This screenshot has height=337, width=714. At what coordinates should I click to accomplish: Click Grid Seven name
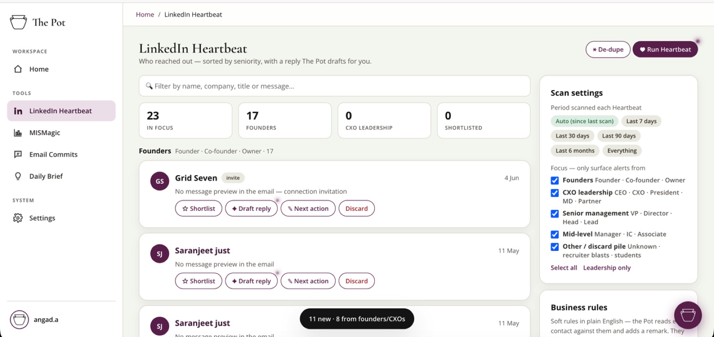[196, 178]
